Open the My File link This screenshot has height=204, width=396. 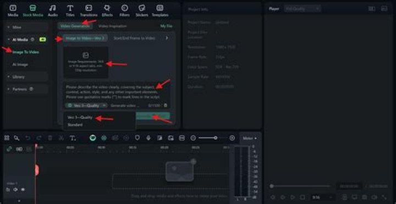tap(166, 26)
